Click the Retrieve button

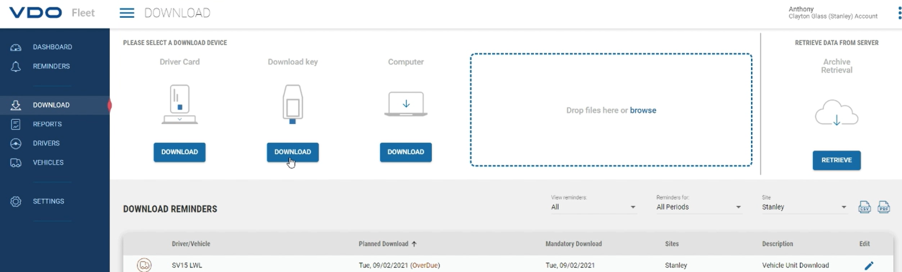tap(836, 160)
